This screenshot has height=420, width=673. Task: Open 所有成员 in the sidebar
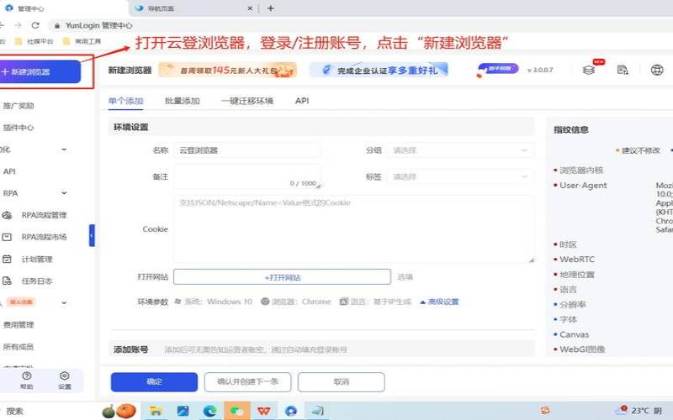coord(19,347)
